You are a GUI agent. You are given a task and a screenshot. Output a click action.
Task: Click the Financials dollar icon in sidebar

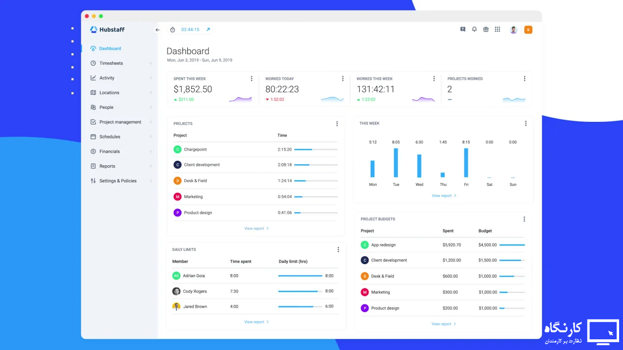pos(93,151)
